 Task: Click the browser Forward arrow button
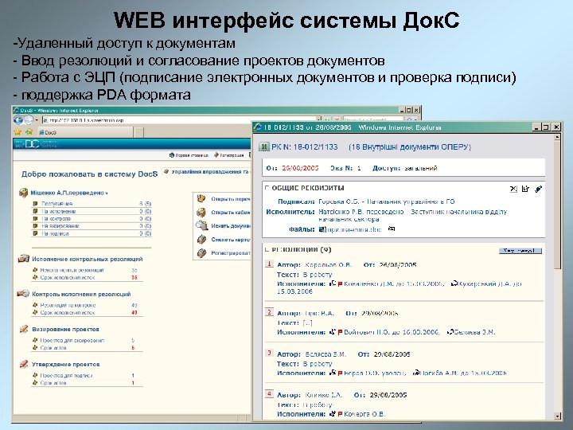point(29,119)
